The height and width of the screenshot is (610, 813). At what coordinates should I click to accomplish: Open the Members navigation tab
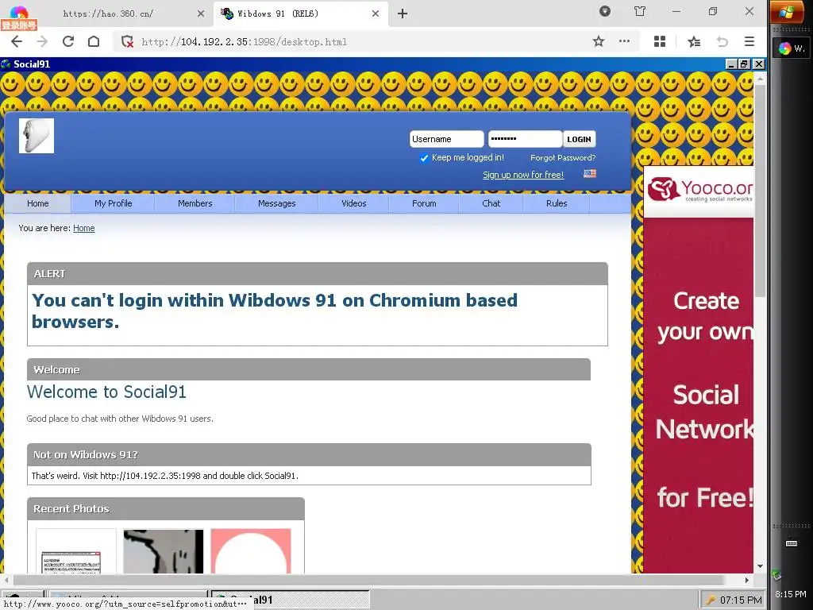195,203
